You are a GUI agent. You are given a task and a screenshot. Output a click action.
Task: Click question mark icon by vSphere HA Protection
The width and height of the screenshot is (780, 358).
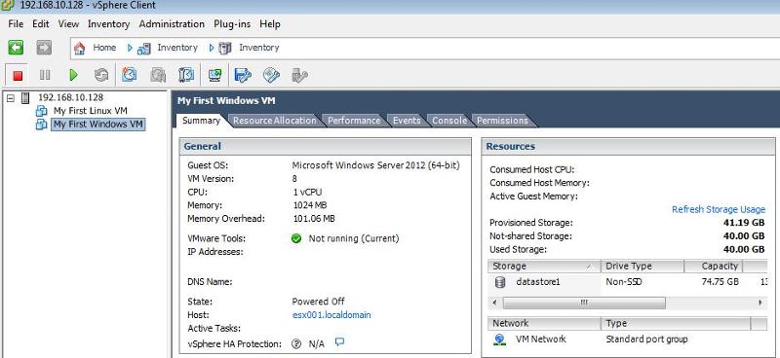click(296, 343)
